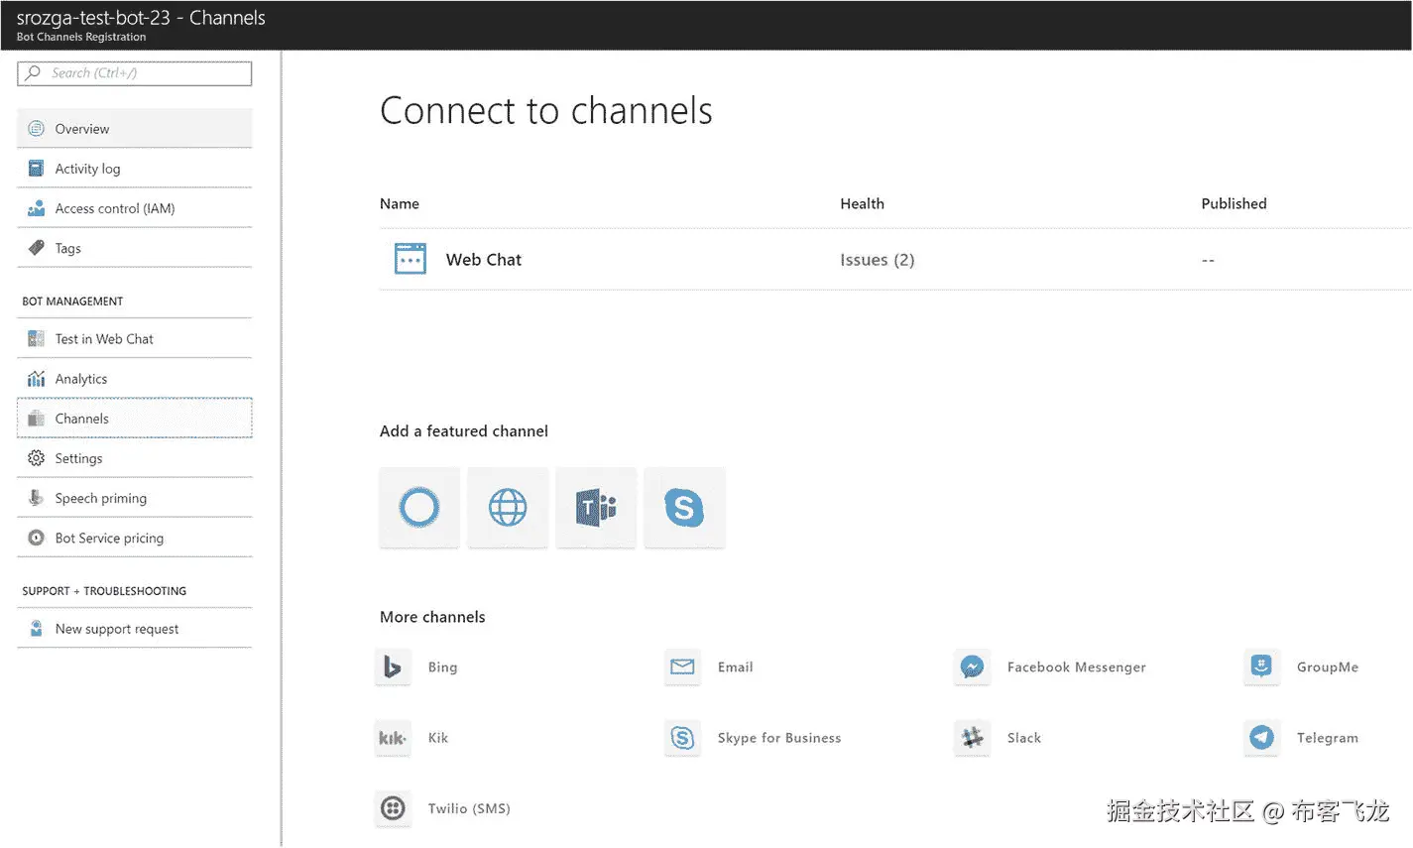Go to Test in Web Chat
Viewport: 1413px width, 848px height.
pos(104,339)
